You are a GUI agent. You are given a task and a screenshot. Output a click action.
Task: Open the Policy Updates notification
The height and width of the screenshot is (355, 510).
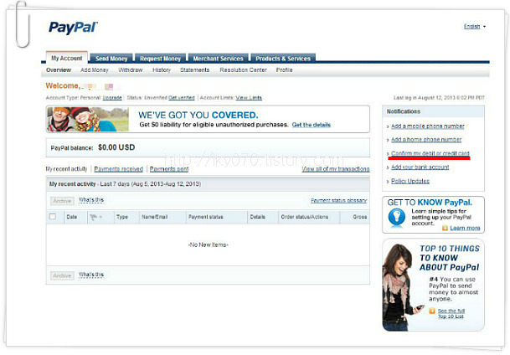coord(410,181)
